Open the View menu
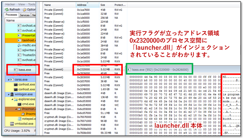The width and height of the screenshot is (244, 139). pyautogui.click(x=21, y=4)
